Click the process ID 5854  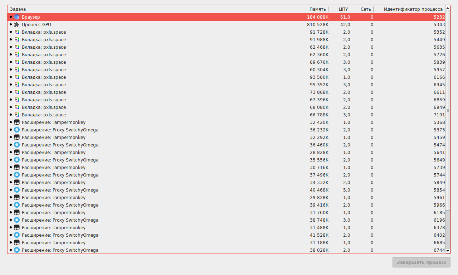tap(439, 190)
